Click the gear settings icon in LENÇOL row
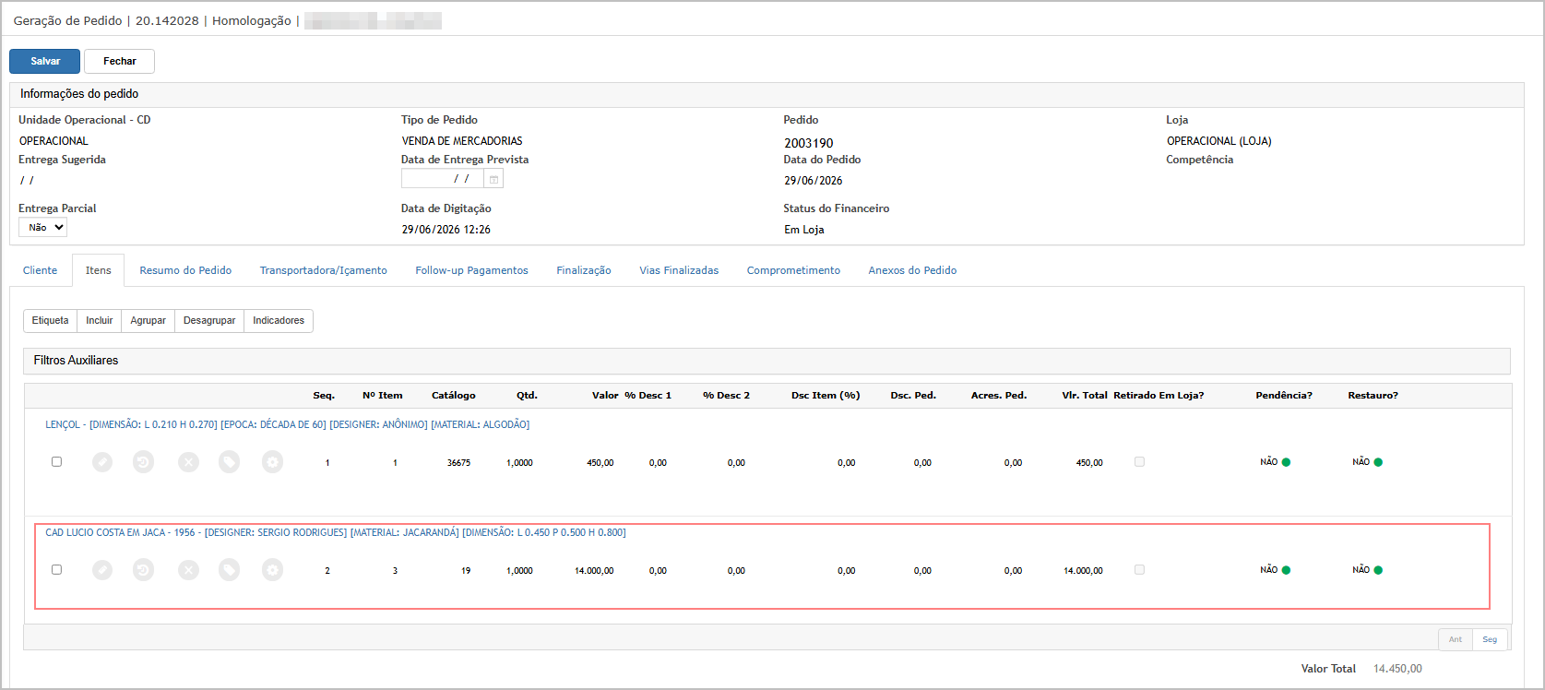Viewport: 1545px width, 690px height. (272, 462)
